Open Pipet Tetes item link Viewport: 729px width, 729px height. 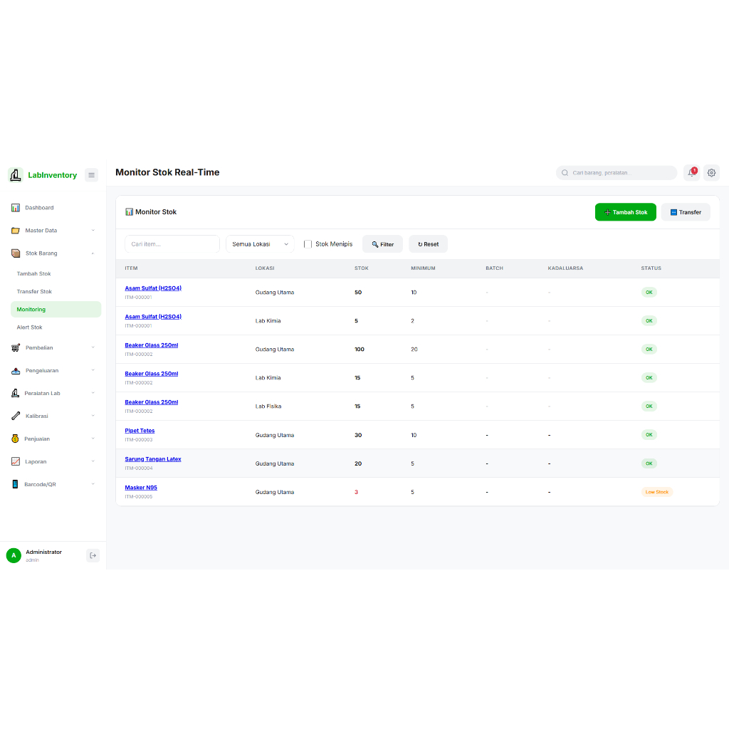coord(140,431)
